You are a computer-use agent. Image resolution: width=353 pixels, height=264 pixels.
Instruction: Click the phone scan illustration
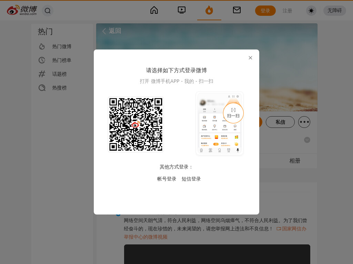220,123
